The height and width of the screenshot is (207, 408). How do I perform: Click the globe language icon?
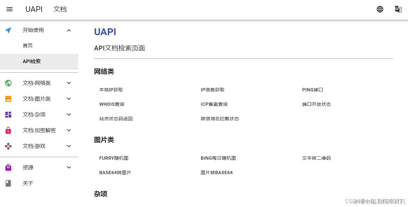tap(380, 9)
